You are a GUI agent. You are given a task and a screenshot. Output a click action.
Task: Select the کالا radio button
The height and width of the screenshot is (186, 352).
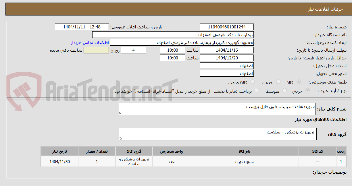coord(299,82)
